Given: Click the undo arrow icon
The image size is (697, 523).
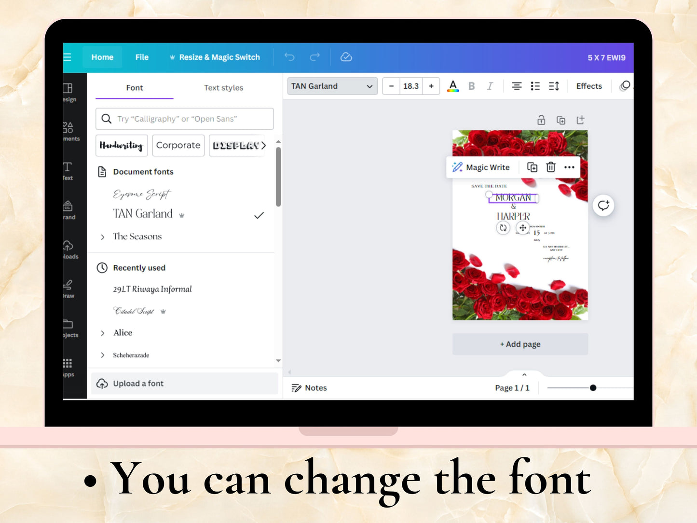Looking at the screenshot, I should [289, 57].
